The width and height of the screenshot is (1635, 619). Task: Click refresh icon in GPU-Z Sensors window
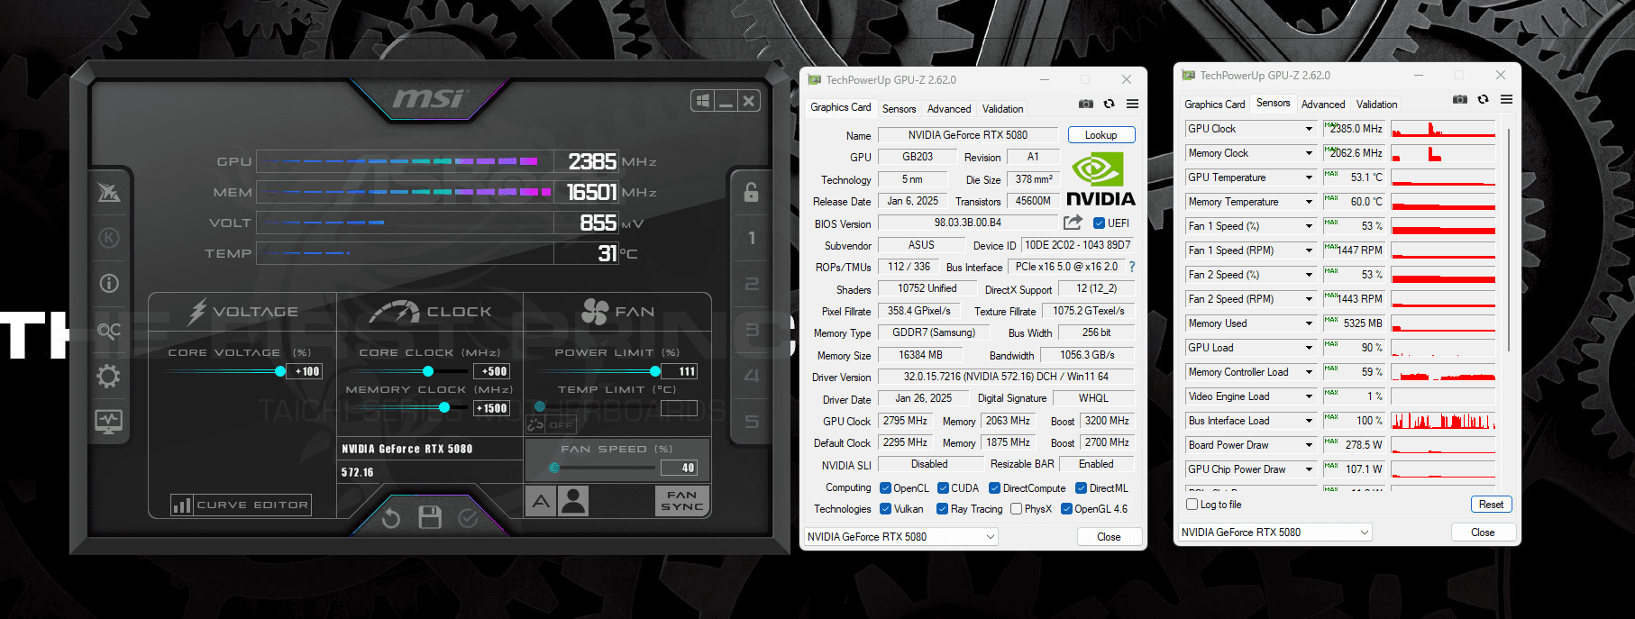click(1484, 99)
